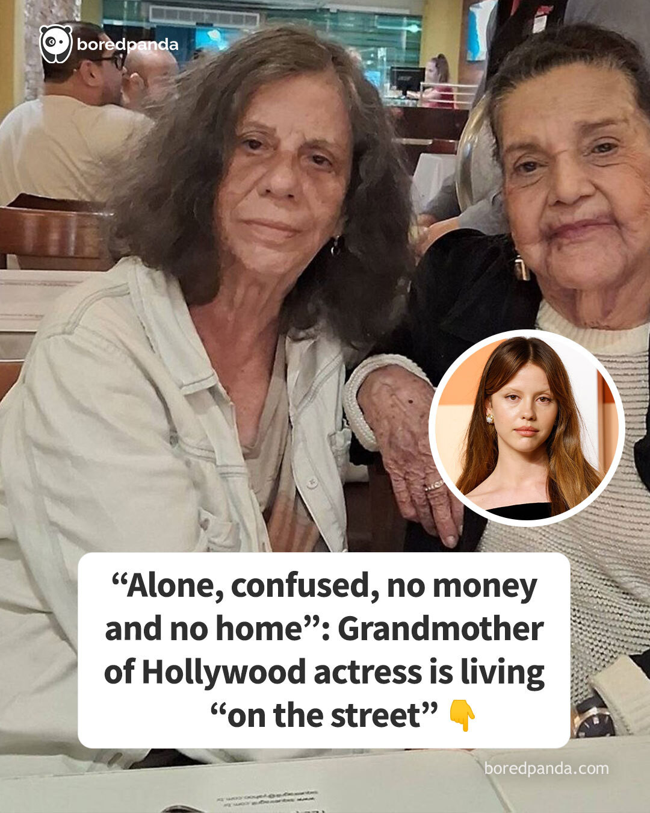Click the ring on the elderly woman's hand
This screenshot has width=650, height=813.
(x=435, y=485)
